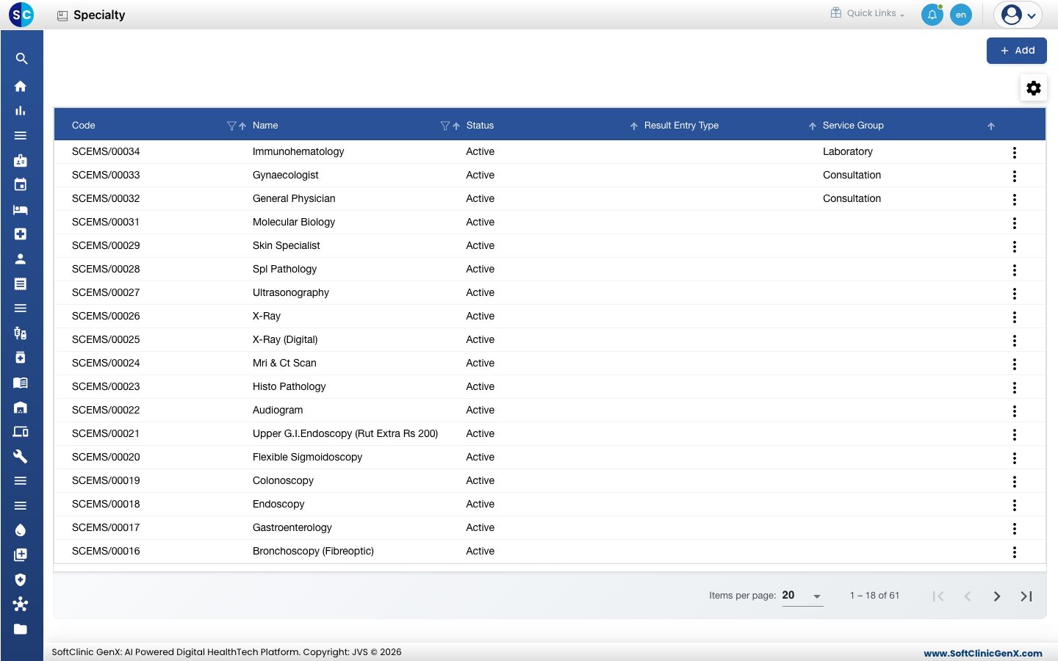This screenshot has width=1058, height=661.
Task: Click the filter icon in Code column header
Action: click(x=231, y=126)
